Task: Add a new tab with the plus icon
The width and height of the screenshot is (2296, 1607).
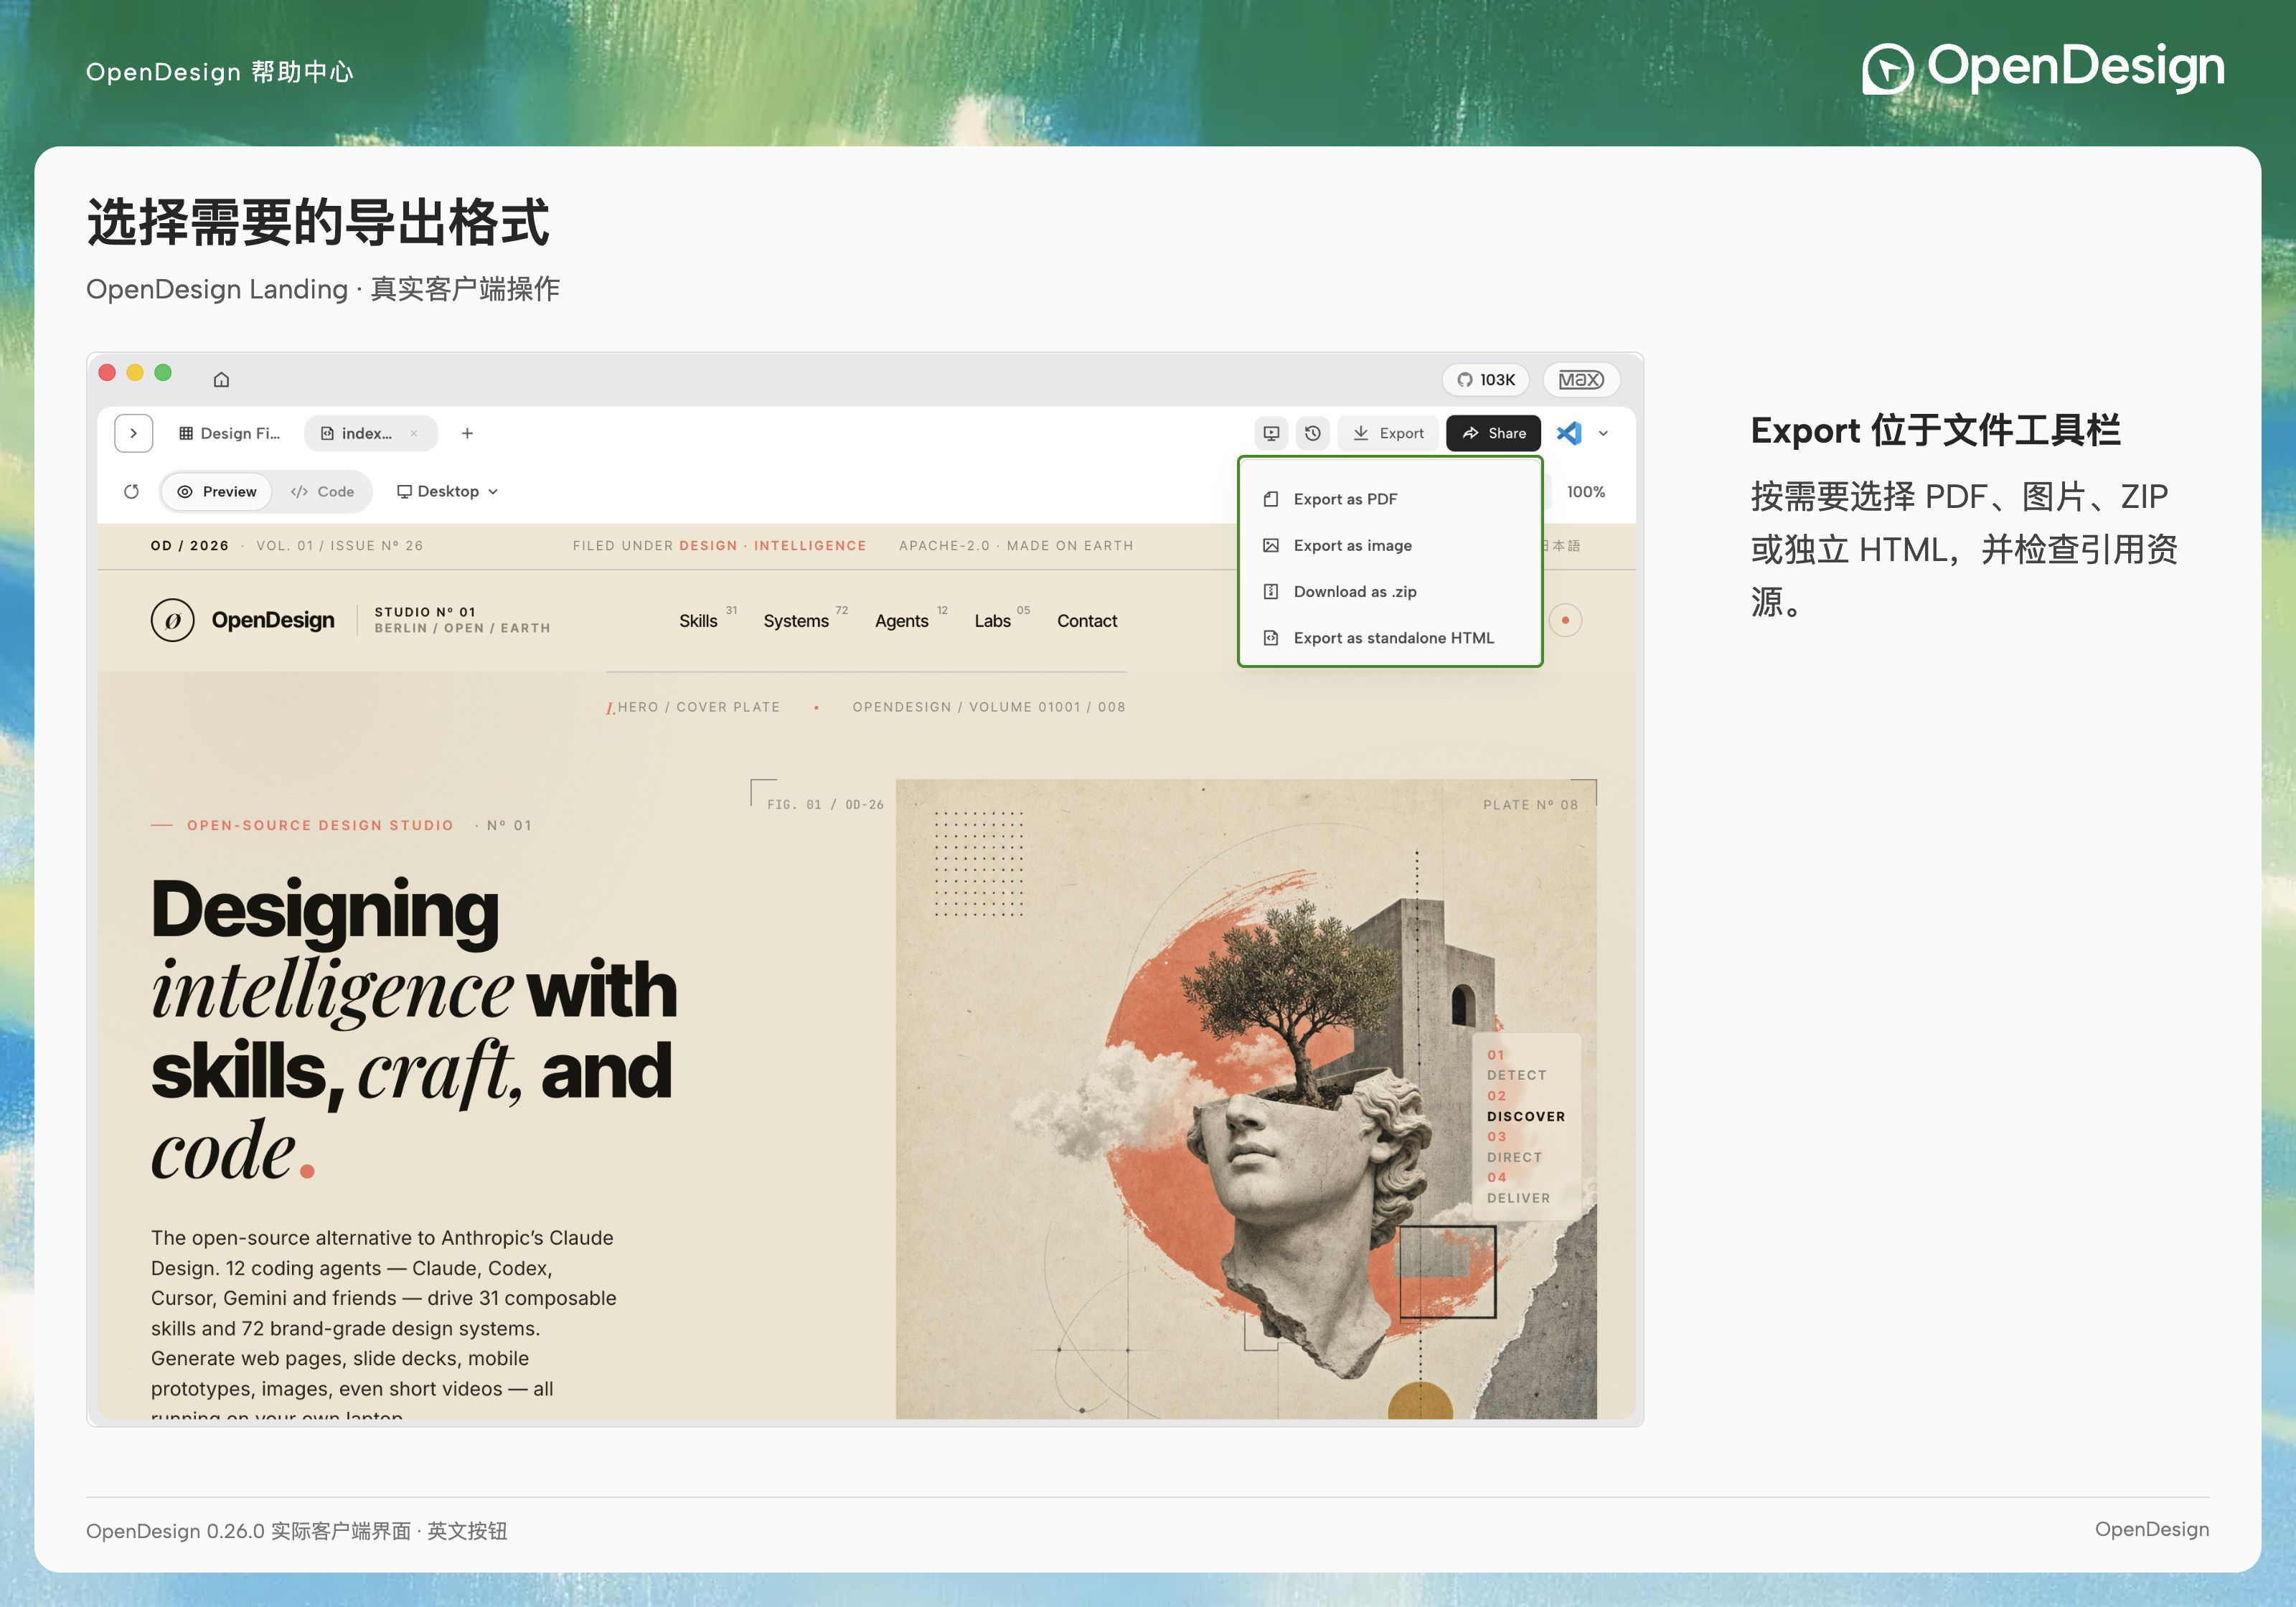Action: pyautogui.click(x=467, y=433)
